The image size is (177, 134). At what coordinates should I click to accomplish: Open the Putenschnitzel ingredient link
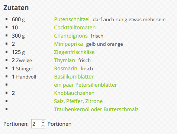[x=72, y=19]
